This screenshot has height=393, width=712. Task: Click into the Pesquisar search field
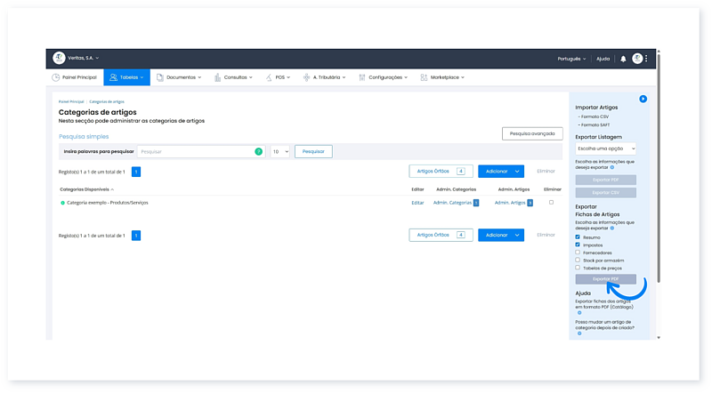[x=196, y=152]
